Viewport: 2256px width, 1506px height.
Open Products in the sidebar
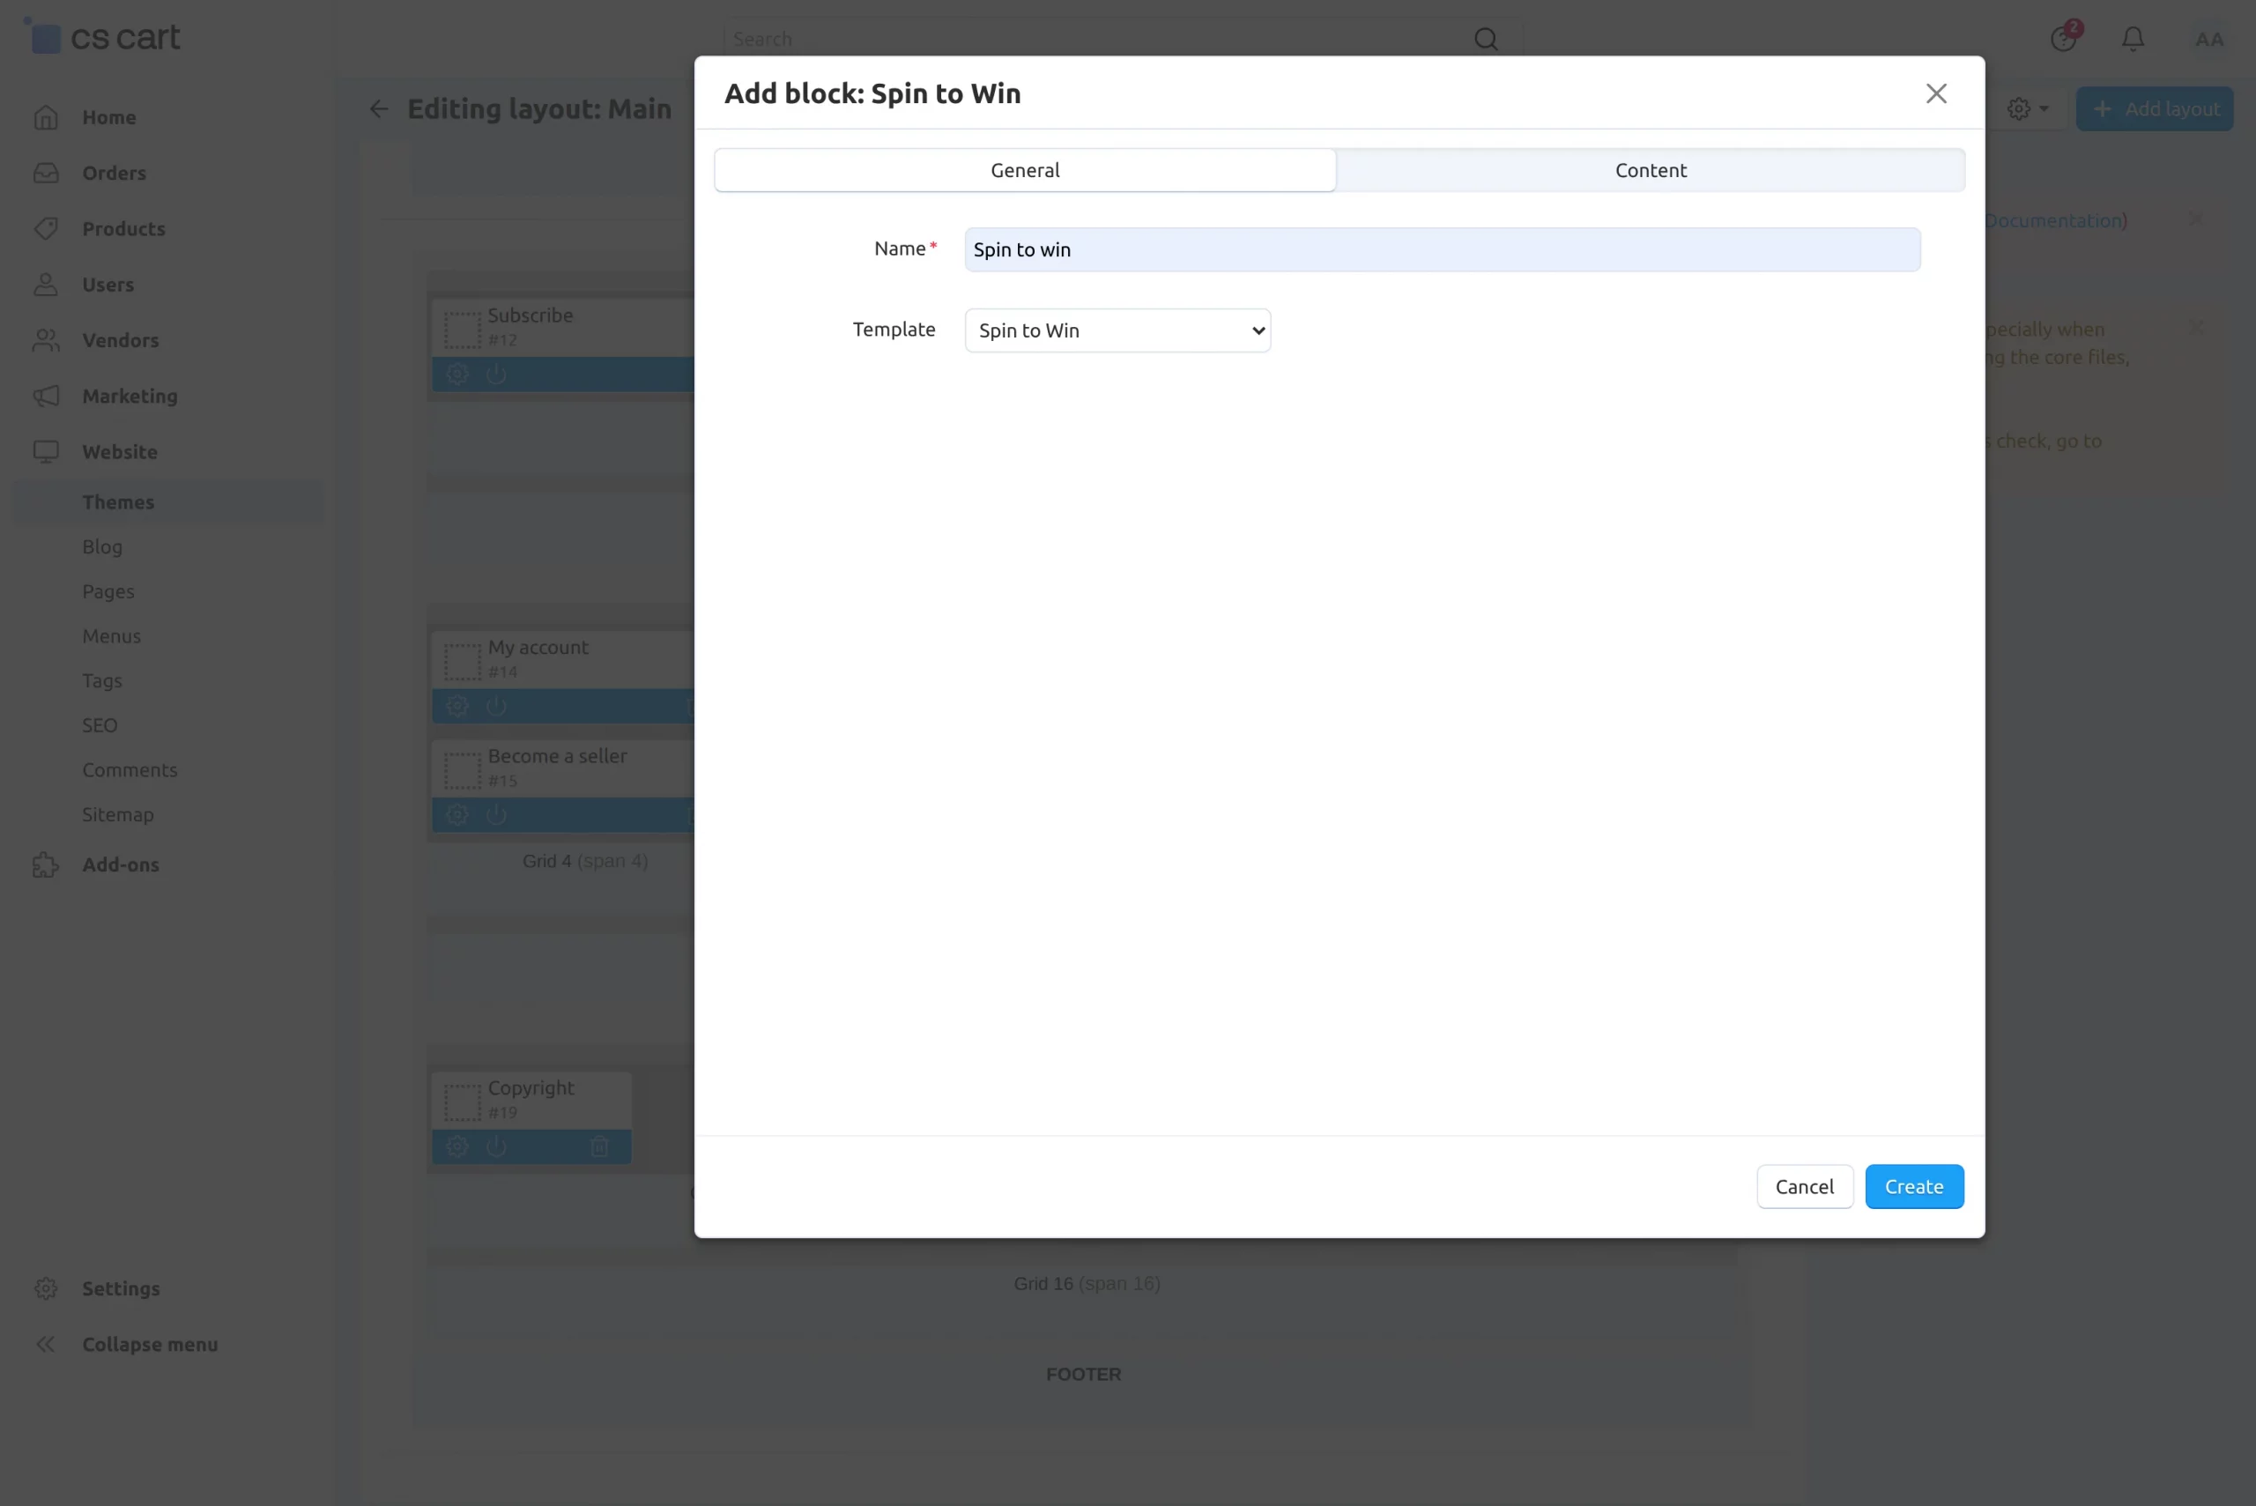(122, 228)
